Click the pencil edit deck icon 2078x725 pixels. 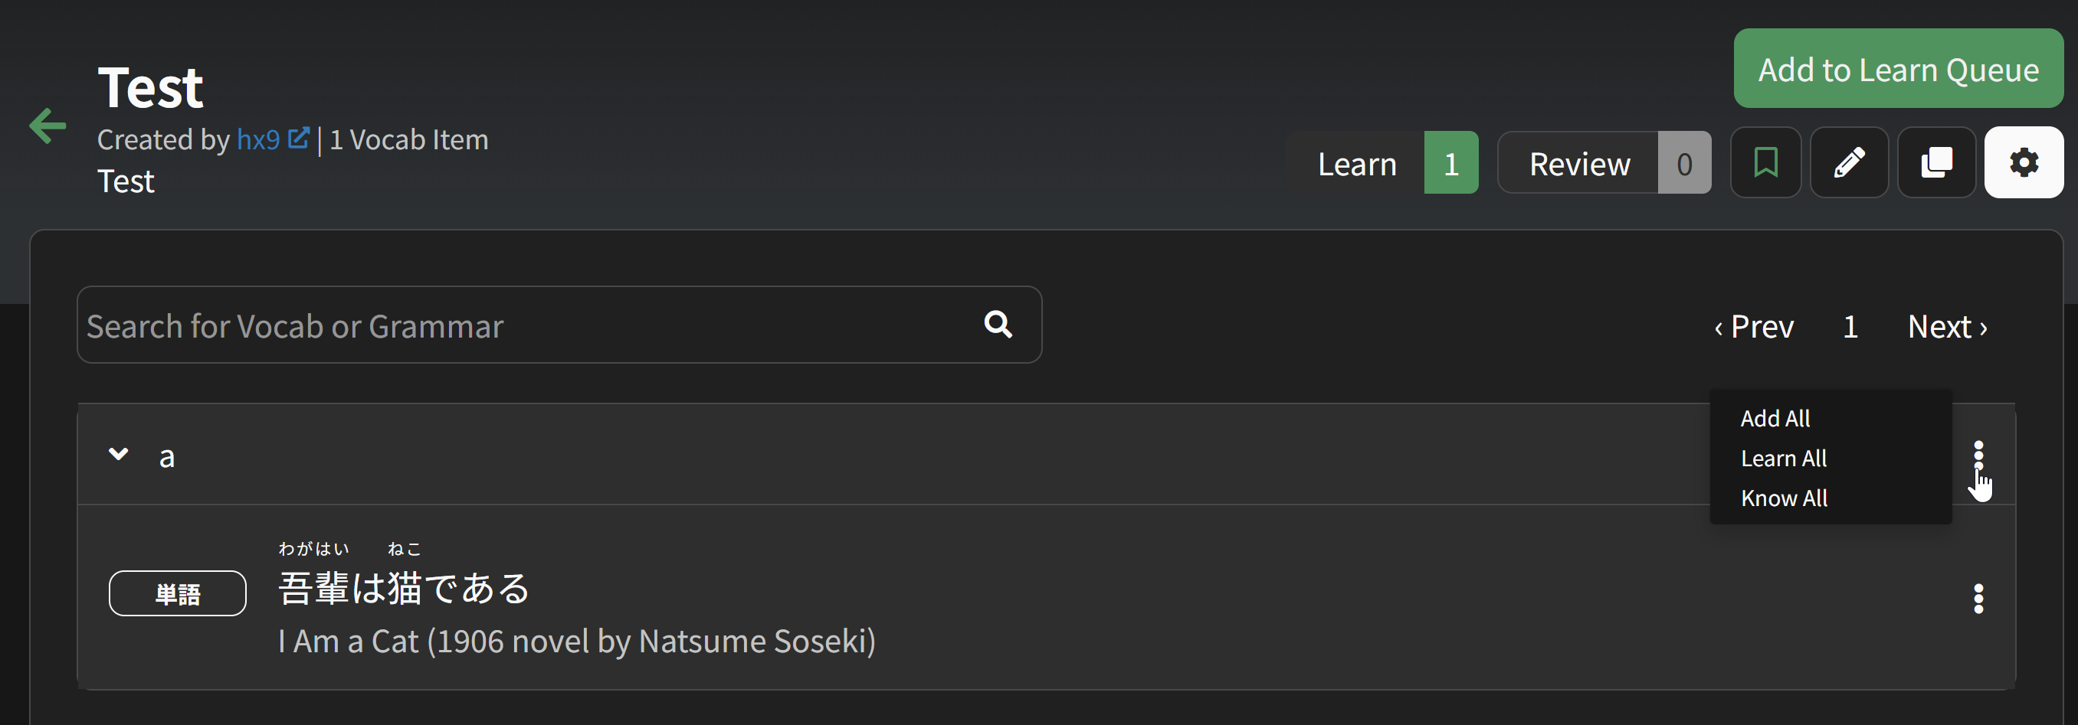point(1849,163)
